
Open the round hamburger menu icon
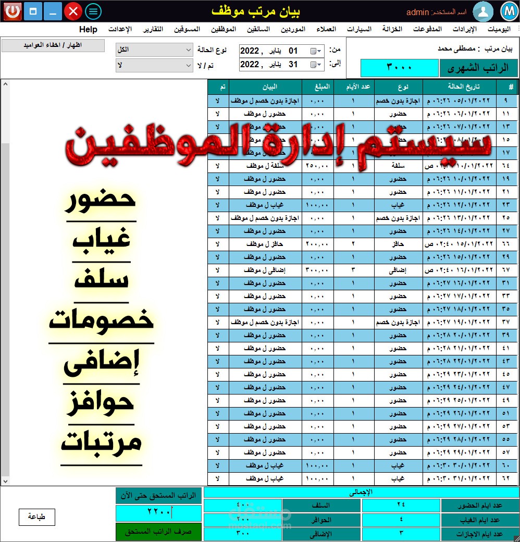click(x=93, y=11)
